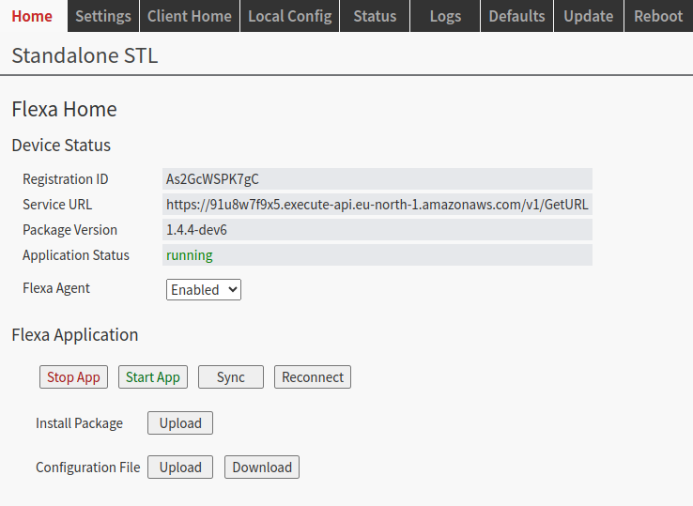Click the Package Version value field

tap(377, 230)
